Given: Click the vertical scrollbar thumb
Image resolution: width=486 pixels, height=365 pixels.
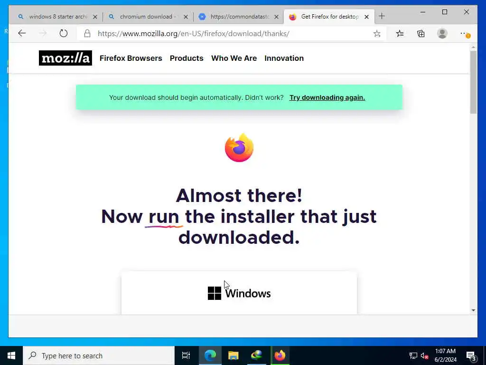Looking at the screenshot, I should 473,82.
